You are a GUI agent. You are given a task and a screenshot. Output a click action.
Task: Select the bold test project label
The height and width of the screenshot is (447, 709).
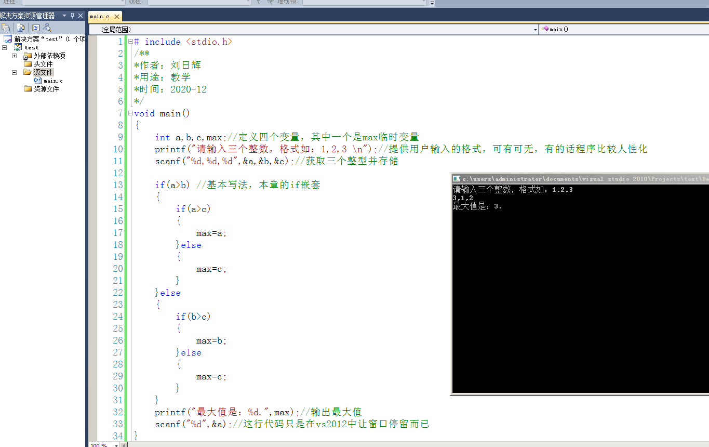32,47
